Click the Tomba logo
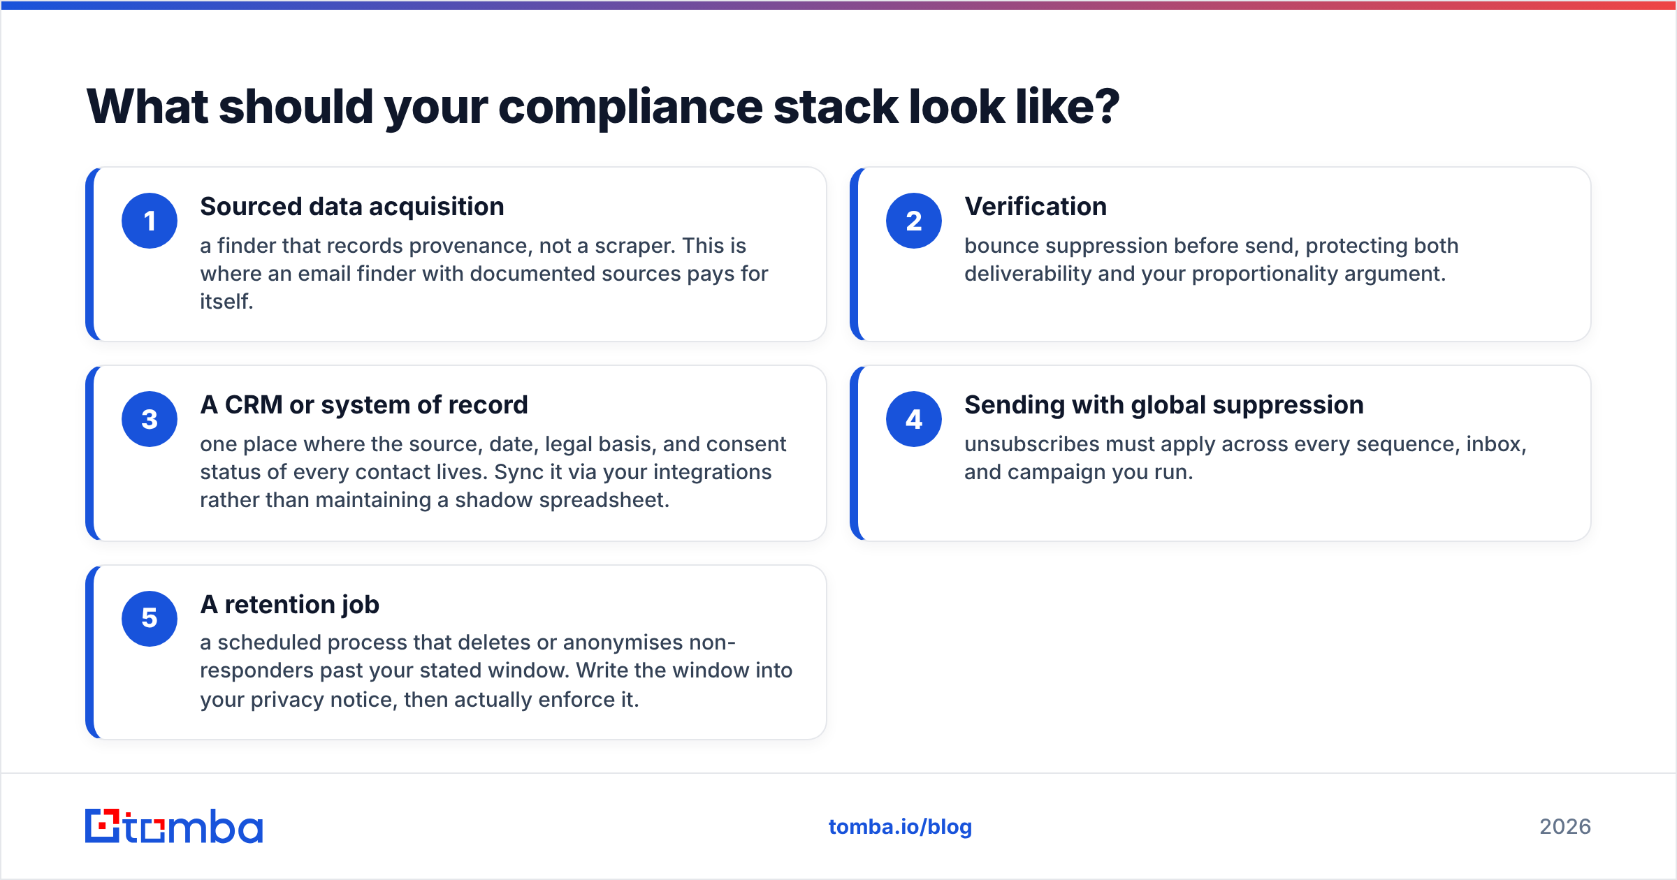The height and width of the screenshot is (880, 1677). (x=174, y=826)
